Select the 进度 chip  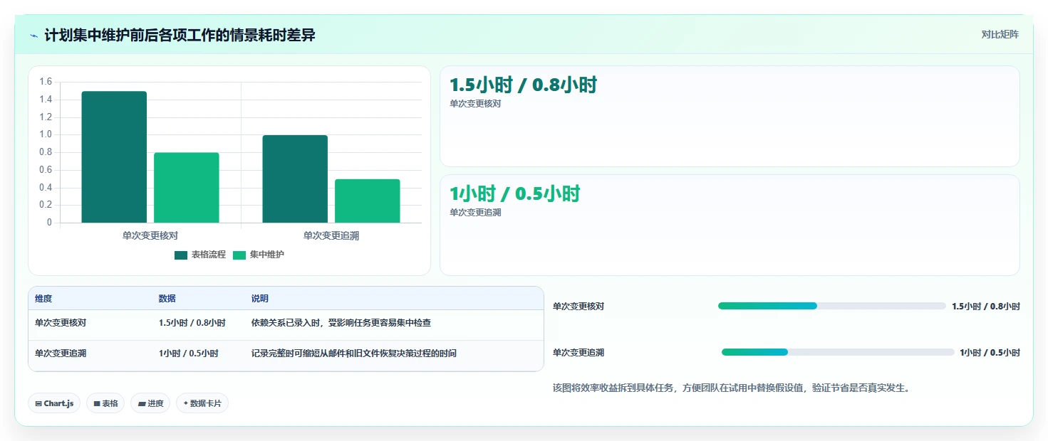tap(150, 403)
